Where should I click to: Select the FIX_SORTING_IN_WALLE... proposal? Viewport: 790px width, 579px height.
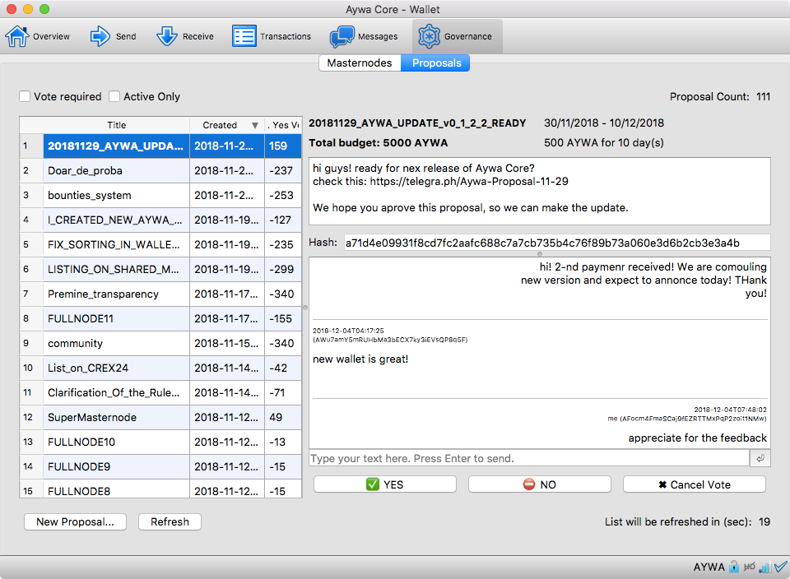tap(160, 245)
